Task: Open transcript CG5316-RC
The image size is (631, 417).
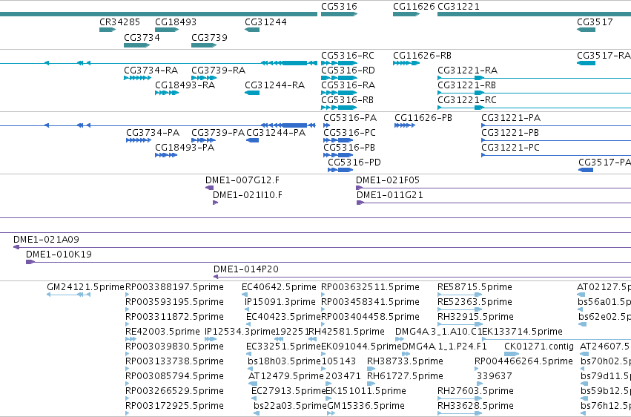Action: (x=340, y=63)
